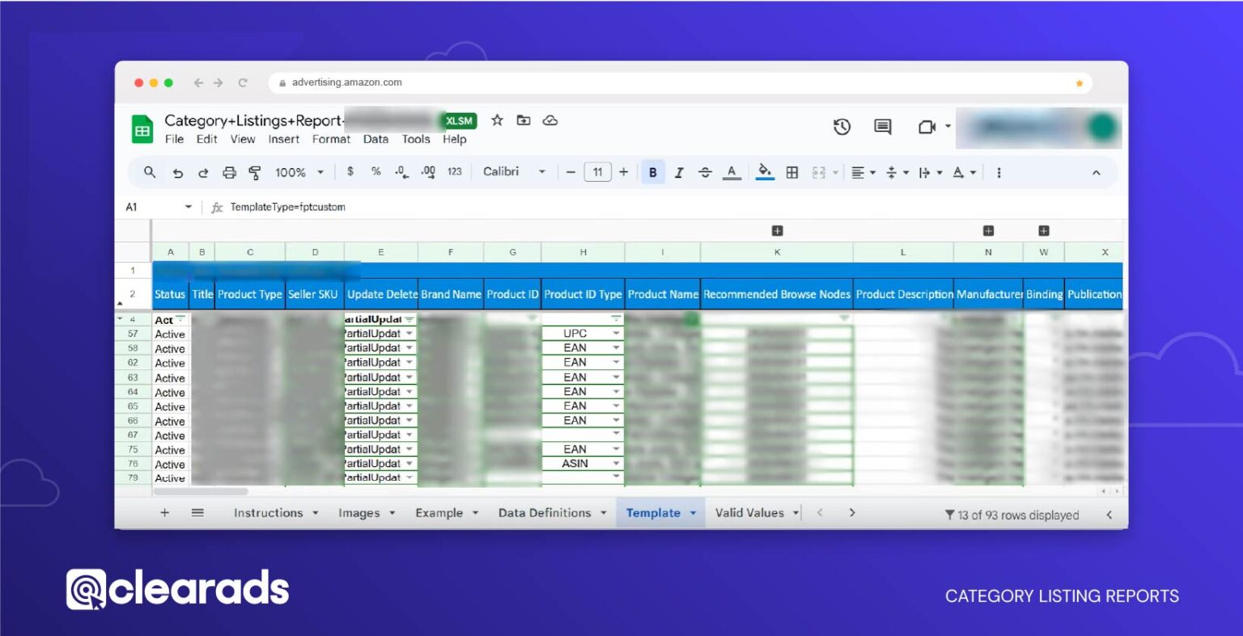Toggle bold formatting
The image size is (1243, 636).
tap(652, 171)
